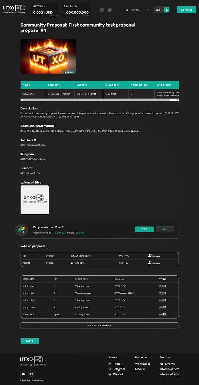Click the horizontal table scrollbar
Screen dimensions: 199x385
tap(99, 100)
